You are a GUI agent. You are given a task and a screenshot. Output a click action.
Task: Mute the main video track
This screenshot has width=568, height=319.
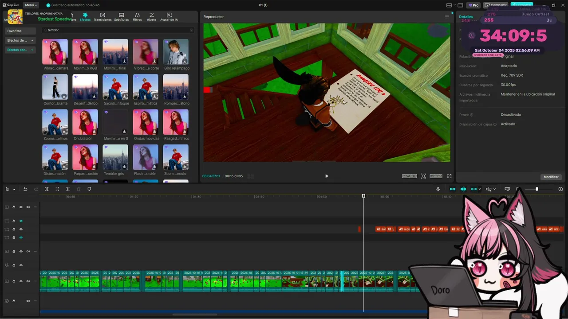coord(28,281)
